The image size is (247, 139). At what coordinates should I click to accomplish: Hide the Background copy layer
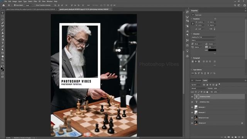[192, 118]
